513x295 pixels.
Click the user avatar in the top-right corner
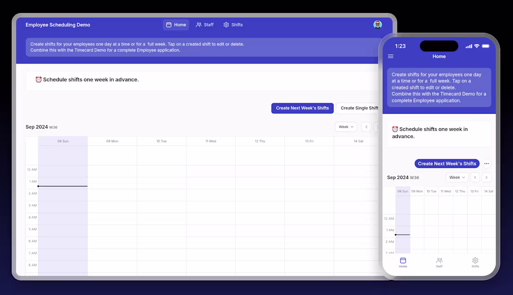[378, 24]
